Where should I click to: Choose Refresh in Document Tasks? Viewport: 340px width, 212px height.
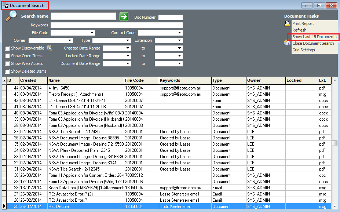(x=299, y=30)
